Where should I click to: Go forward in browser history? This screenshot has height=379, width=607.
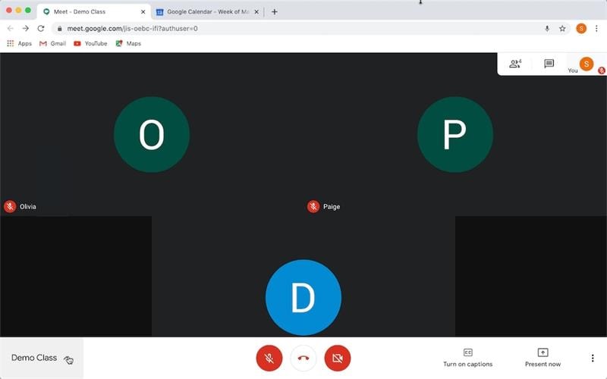click(x=26, y=28)
